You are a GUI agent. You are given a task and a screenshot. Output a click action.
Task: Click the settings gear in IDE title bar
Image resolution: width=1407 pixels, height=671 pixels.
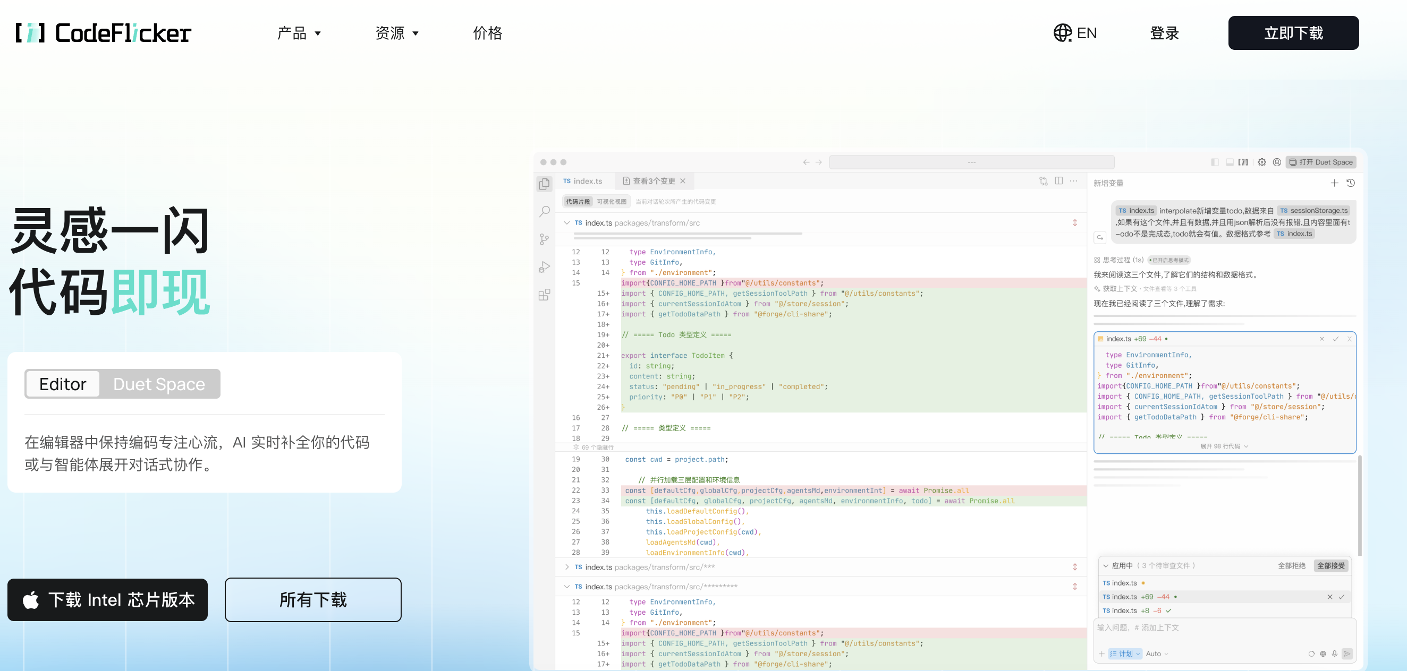click(1262, 162)
